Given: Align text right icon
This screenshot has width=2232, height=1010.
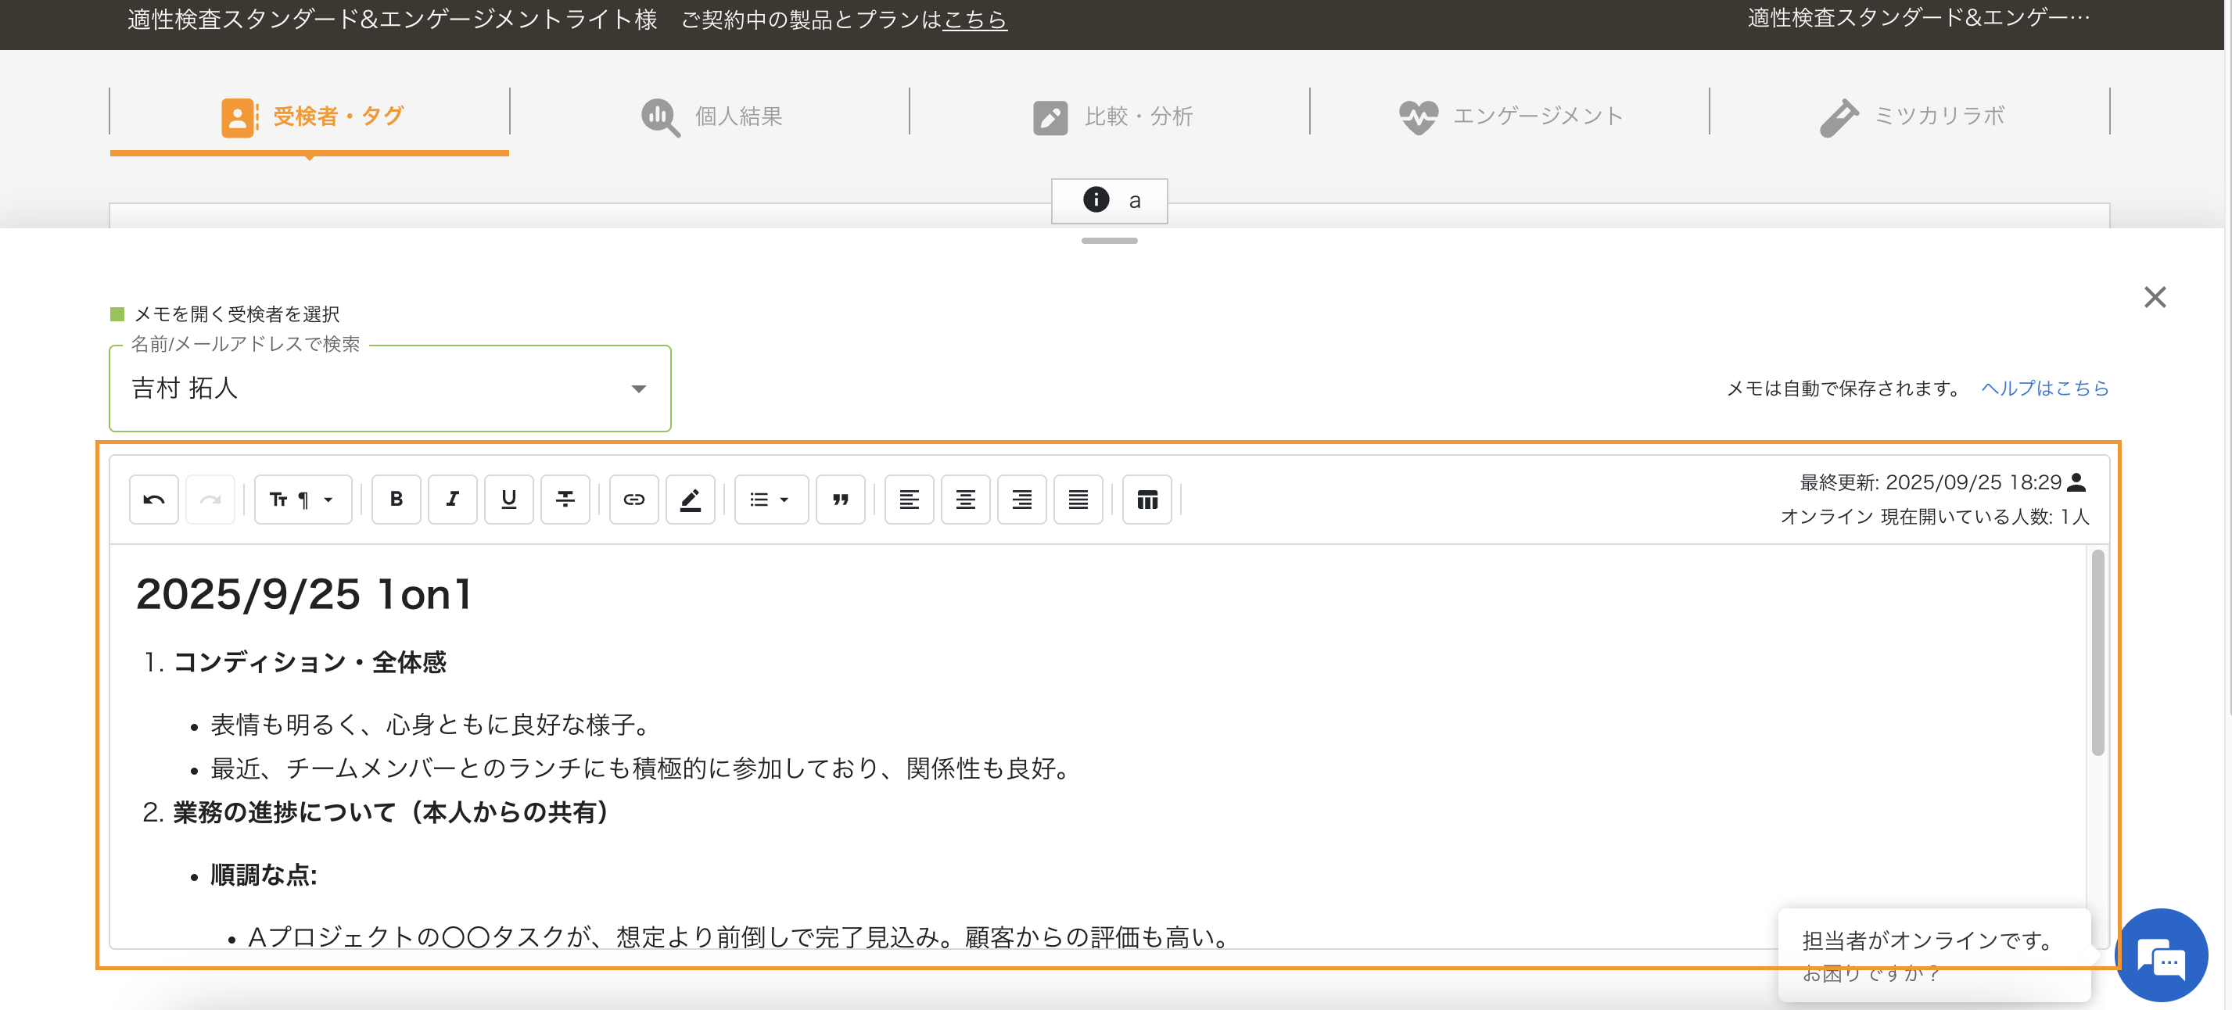Looking at the screenshot, I should 1021,500.
